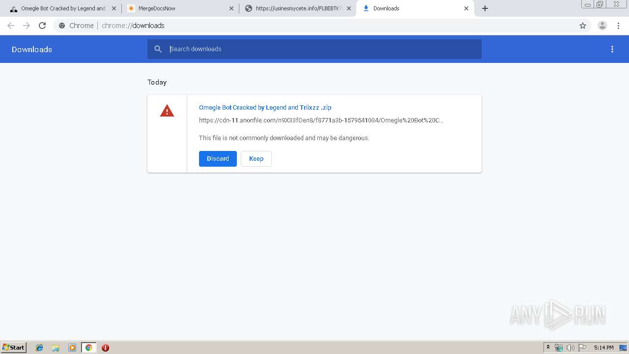Click the anonfile.com download source URL
The height and width of the screenshot is (354, 629).
tap(321, 120)
